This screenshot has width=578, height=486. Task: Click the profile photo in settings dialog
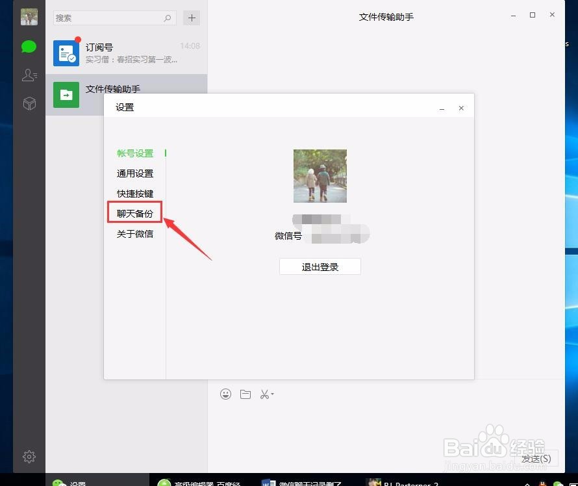pos(320,176)
